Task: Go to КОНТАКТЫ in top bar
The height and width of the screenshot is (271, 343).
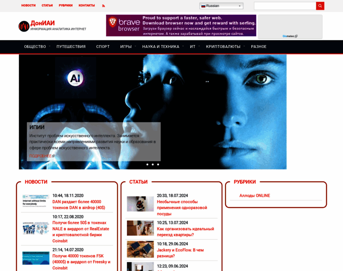Action: 87,5
